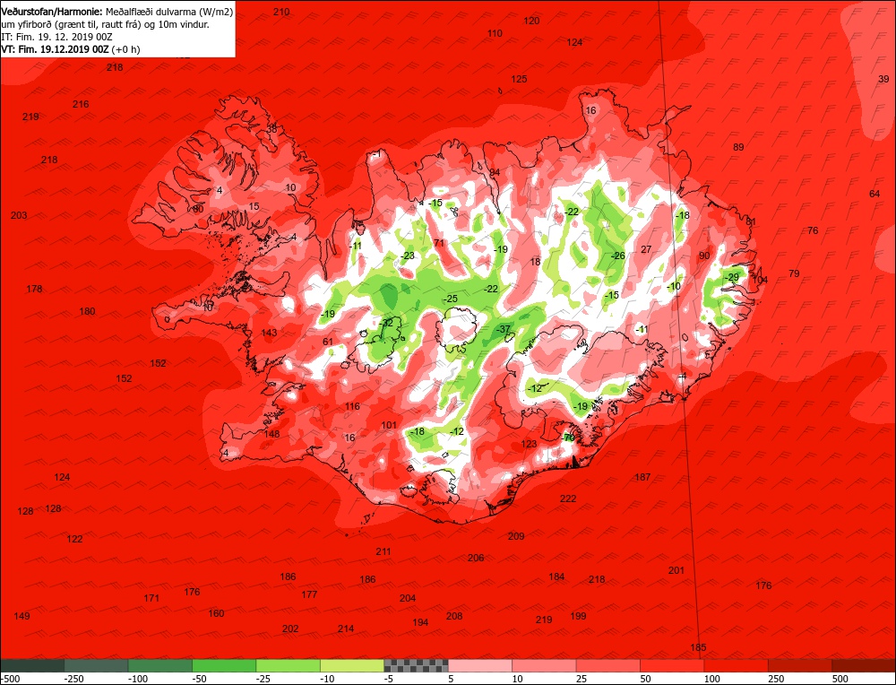
Task: Click the legend swatch between 5 and 10
Action: point(480,665)
